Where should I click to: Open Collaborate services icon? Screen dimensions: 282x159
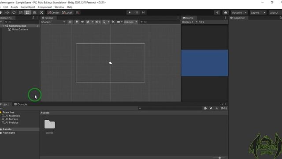pos(217,12)
